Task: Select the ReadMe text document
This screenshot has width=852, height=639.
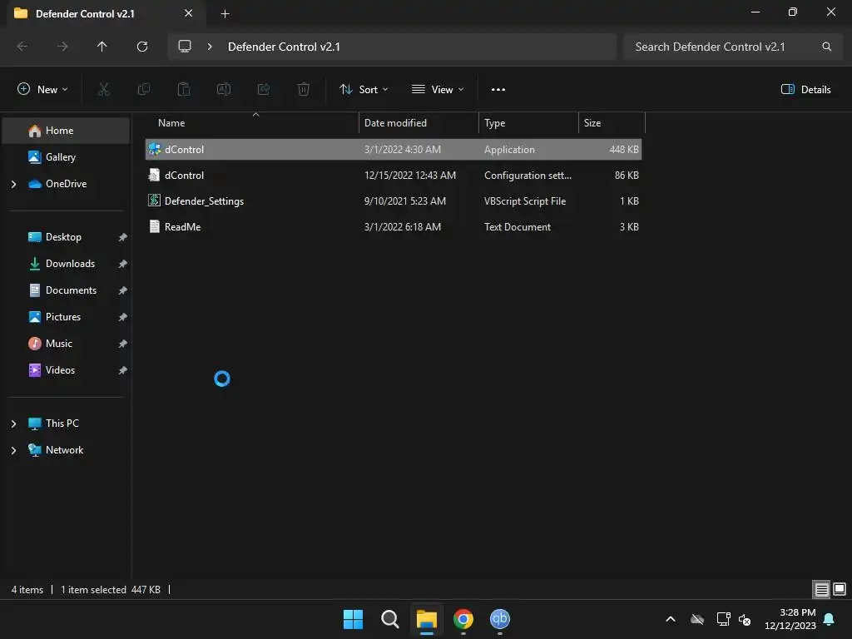Action: [394, 227]
